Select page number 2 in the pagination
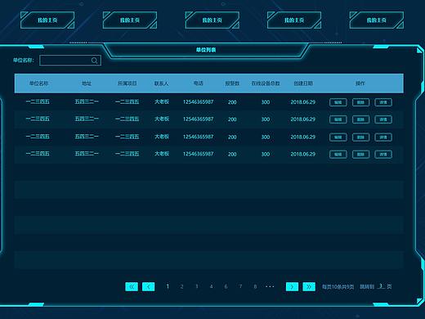 click(x=181, y=286)
